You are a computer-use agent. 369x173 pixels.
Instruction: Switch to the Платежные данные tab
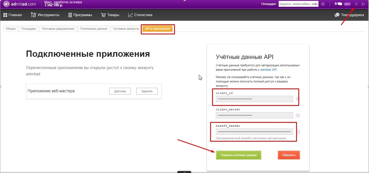click(94, 29)
